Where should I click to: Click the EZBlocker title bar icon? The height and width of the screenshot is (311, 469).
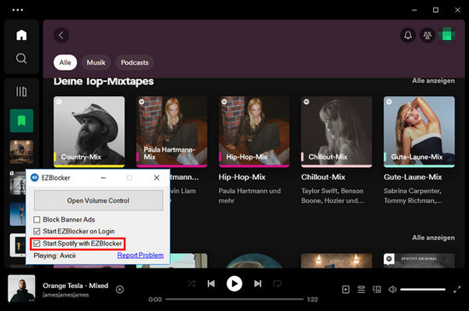[x=35, y=178]
